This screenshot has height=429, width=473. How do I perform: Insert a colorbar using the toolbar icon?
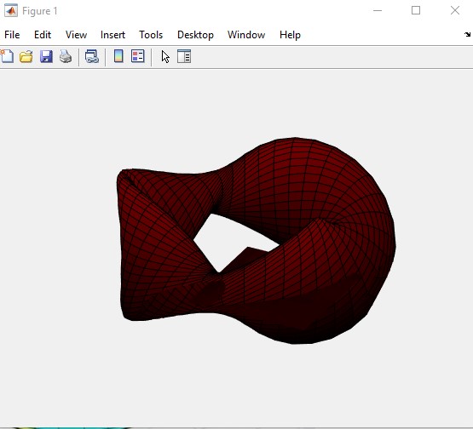118,56
